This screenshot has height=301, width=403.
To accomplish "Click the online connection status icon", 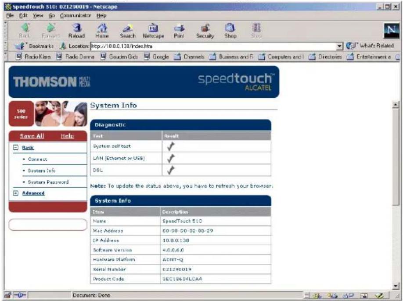I will point(19,295).
